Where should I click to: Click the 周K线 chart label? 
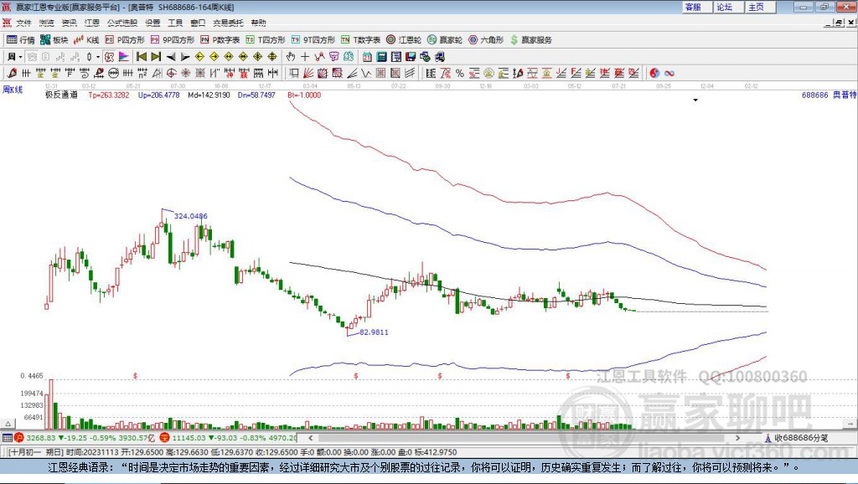pos(13,90)
